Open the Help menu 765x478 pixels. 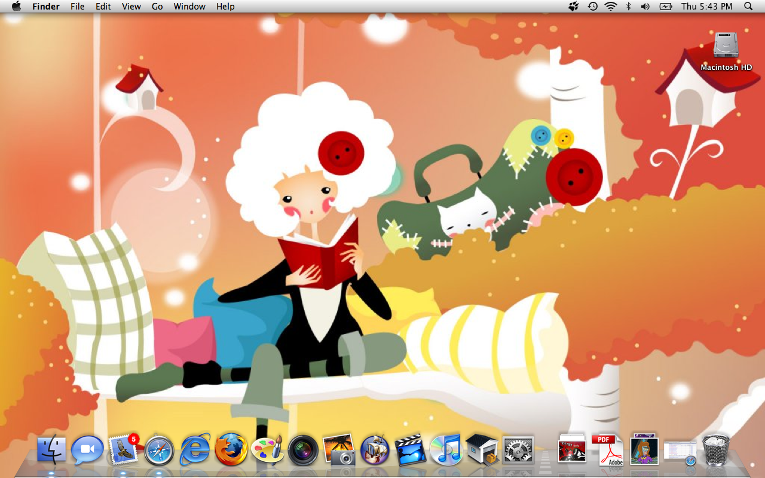click(225, 7)
